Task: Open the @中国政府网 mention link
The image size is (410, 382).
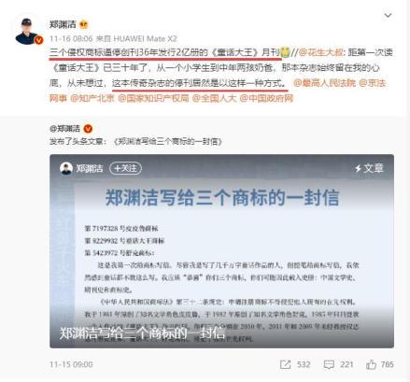Action: (x=266, y=98)
